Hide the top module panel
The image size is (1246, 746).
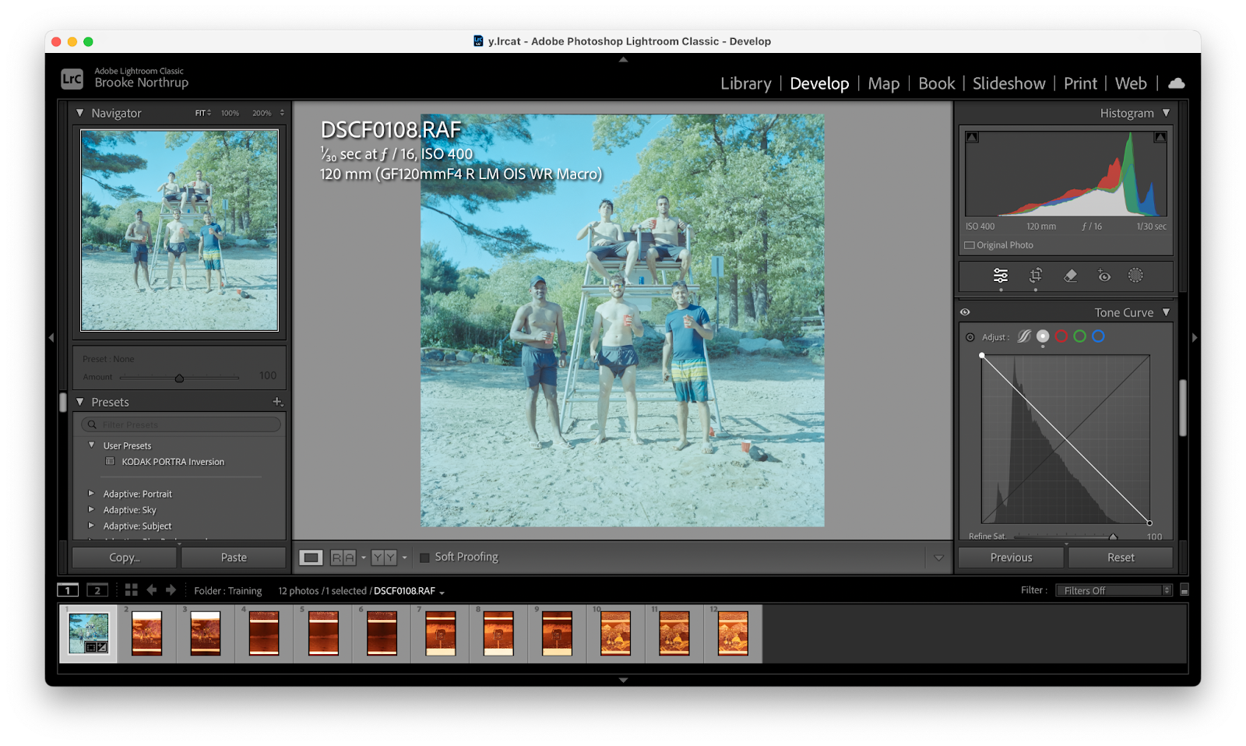[x=623, y=59]
